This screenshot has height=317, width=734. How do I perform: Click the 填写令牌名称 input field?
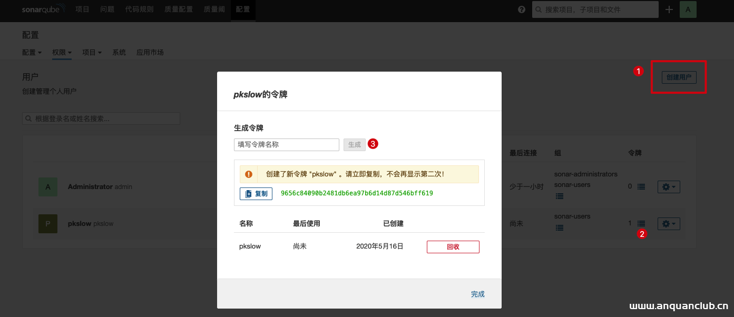click(x=286, y=144)
